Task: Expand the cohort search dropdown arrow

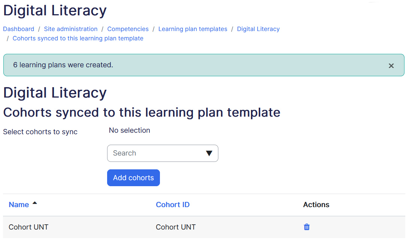Action: (209, 153)
